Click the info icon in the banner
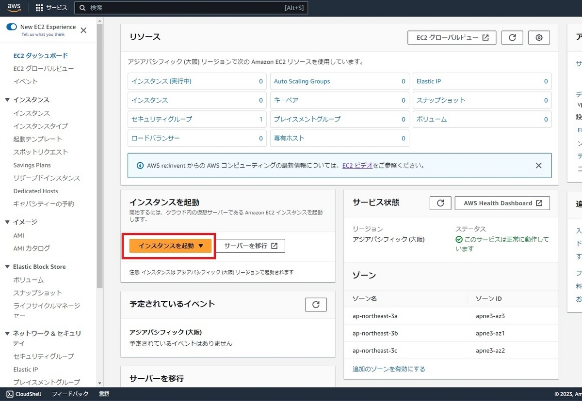The image size is (582, 401). click(x=139, y=166)
